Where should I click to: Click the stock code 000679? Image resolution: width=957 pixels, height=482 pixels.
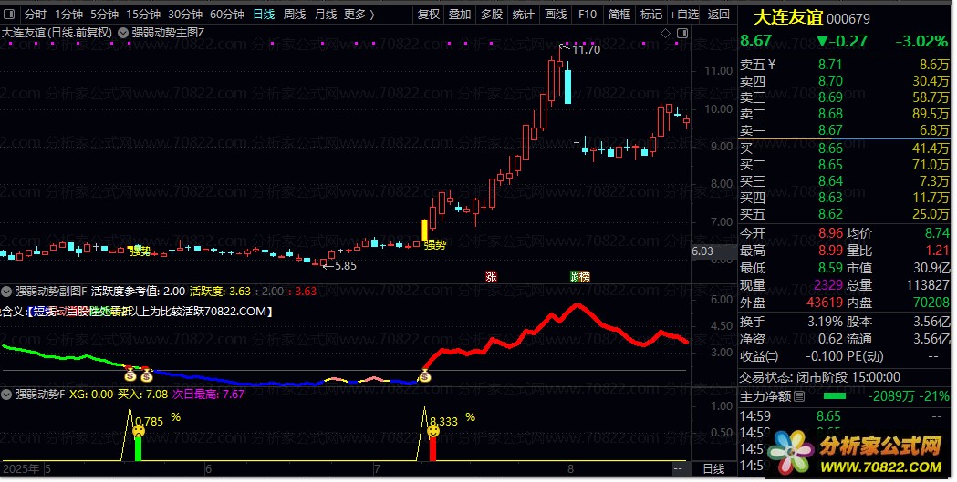tap(848, 19)
